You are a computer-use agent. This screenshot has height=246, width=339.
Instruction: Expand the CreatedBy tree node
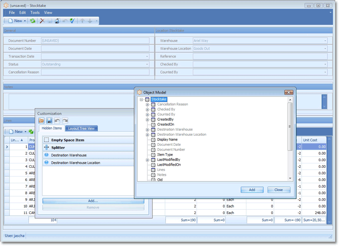click(148, 119)
